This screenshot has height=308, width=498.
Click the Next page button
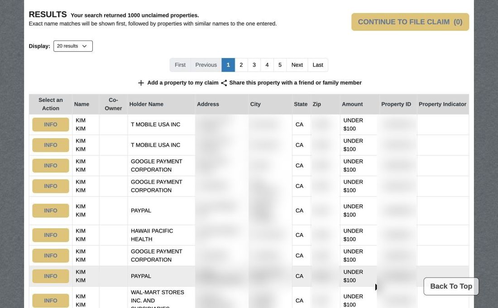297,65
